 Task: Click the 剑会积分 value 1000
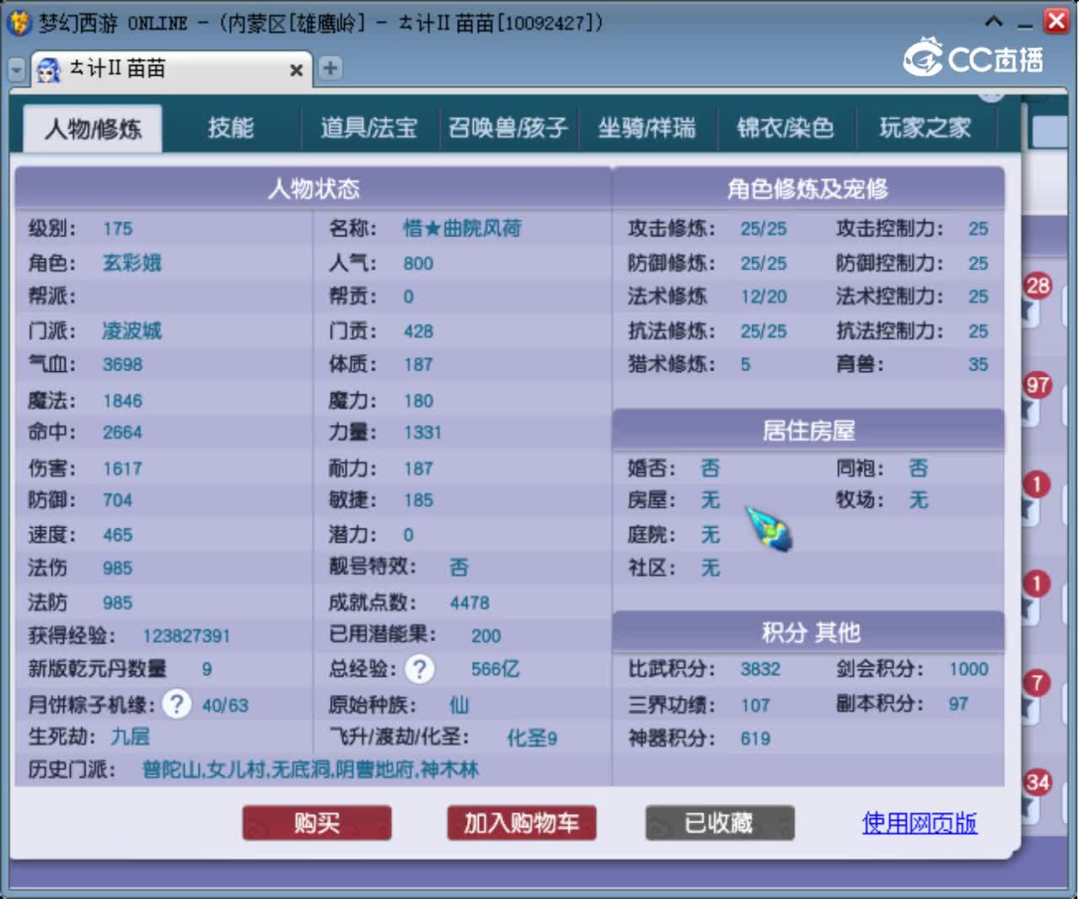click(969, 670)
